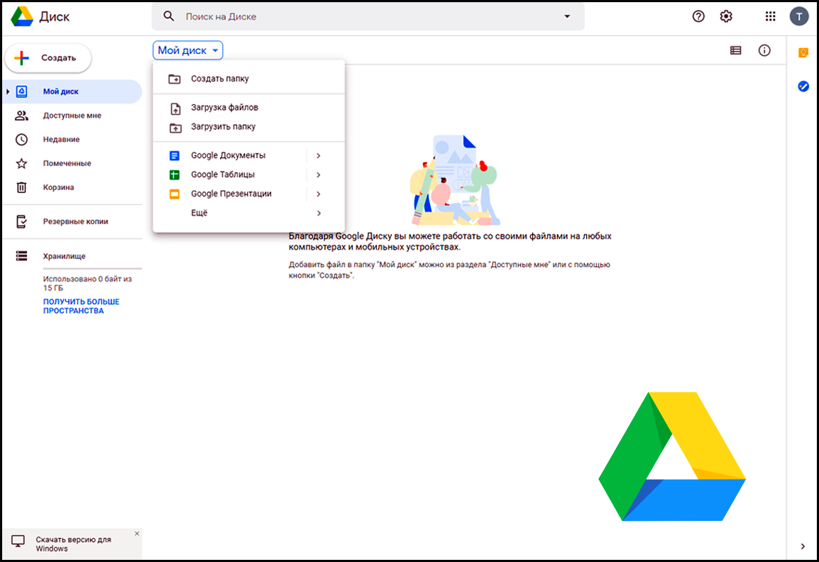Screen dimensions: 819x562
Task: Open Google Tasks in side panel
Action: pyautogui.click(x=803, y=86)
